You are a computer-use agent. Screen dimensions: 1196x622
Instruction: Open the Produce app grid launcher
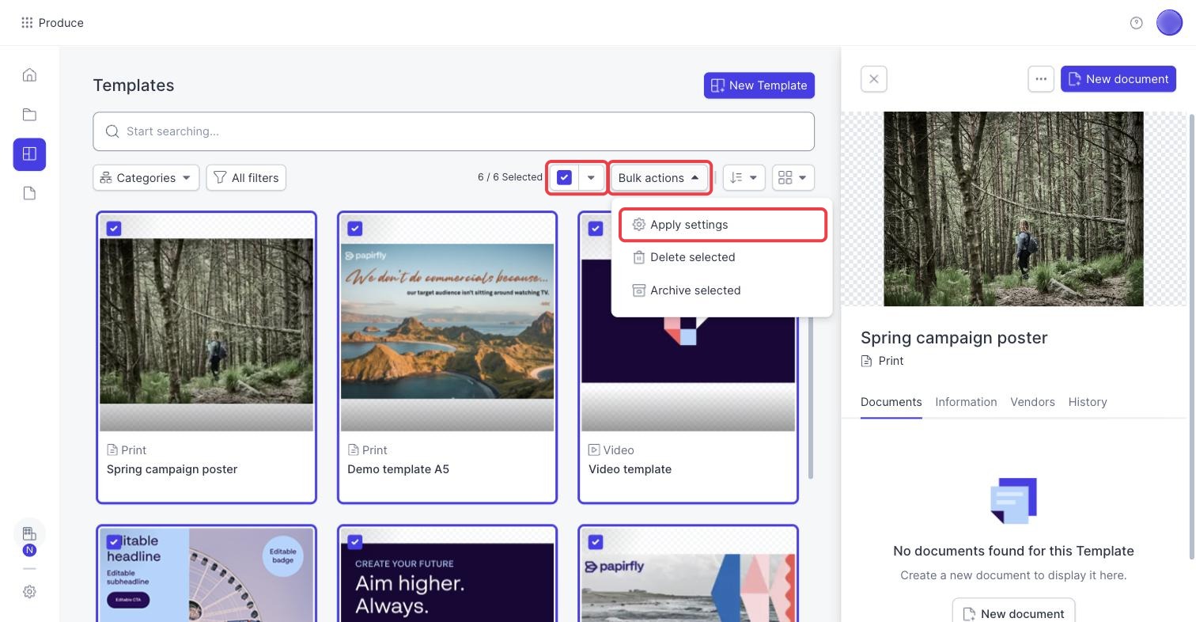point(27,23)
